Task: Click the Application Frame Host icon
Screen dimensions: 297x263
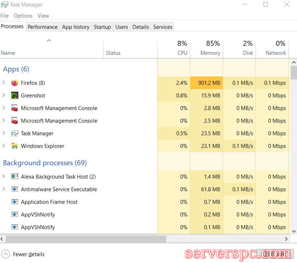Action: (x=14, y=202)
